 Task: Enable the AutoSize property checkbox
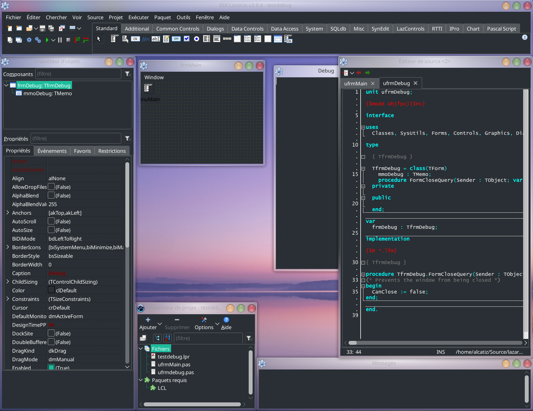tap(51, 230)
